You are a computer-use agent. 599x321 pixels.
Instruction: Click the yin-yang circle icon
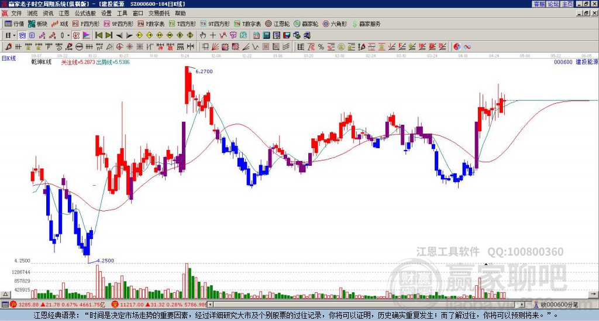pyautogui.click(x=457, y=47)
